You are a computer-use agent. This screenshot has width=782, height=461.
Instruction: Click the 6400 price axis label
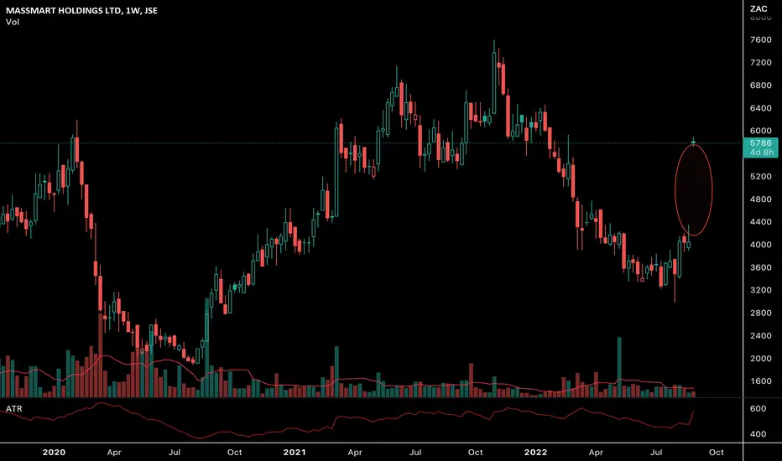click(x=760, y=108)
